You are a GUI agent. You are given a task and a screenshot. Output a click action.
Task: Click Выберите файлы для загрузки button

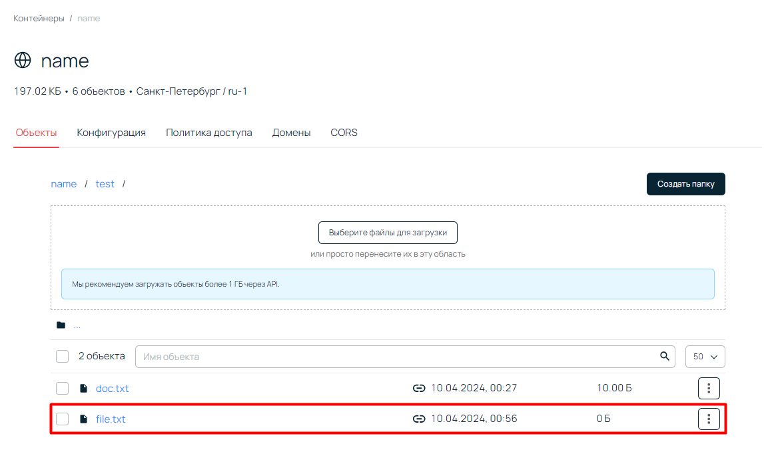(x=388, y=233)
